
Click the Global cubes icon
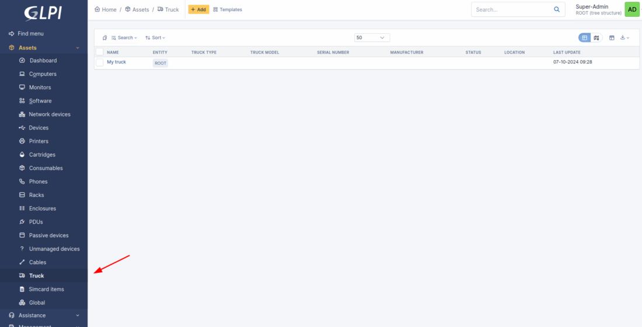[x=22, y=303]
